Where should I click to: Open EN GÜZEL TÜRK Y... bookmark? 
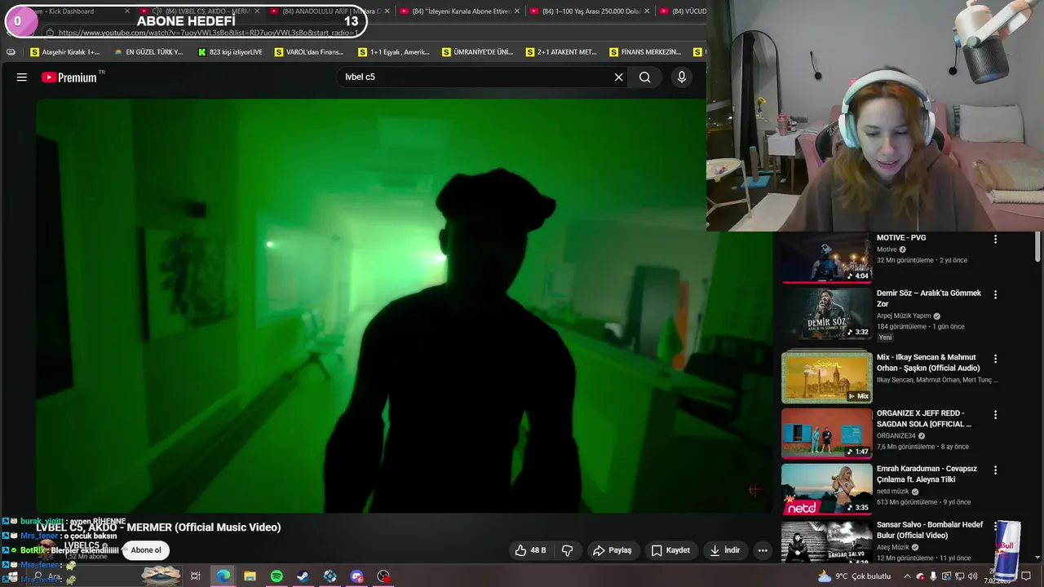148,52
